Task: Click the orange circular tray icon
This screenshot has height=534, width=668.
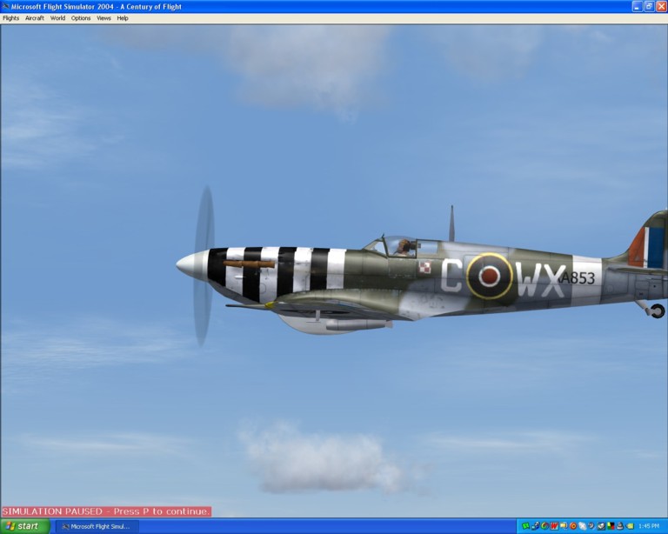Action: point(573,526)
